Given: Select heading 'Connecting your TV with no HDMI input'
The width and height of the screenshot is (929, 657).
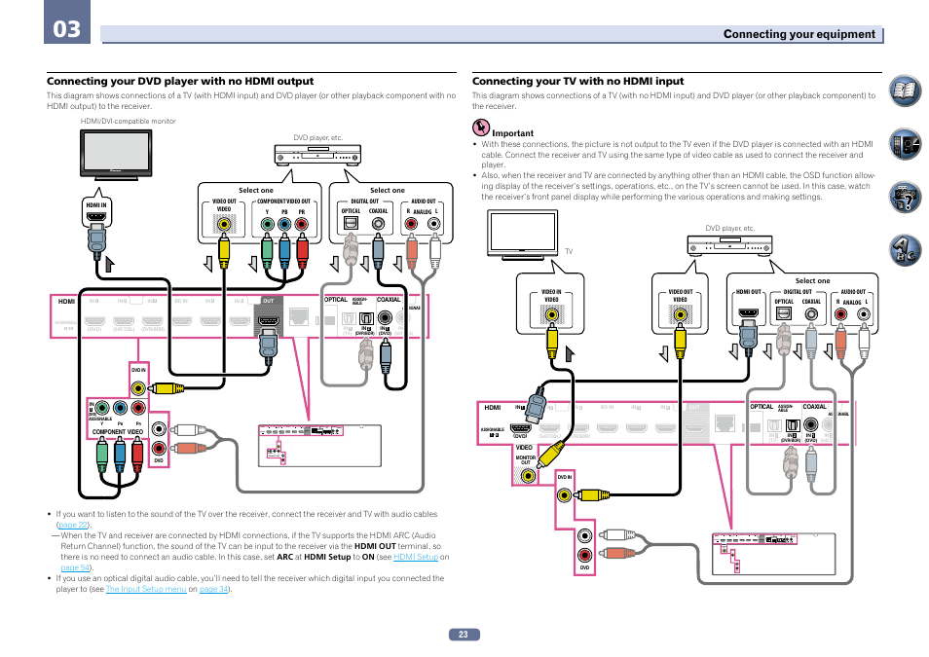Looking at the screenshot, I should [x=577, y=81].
